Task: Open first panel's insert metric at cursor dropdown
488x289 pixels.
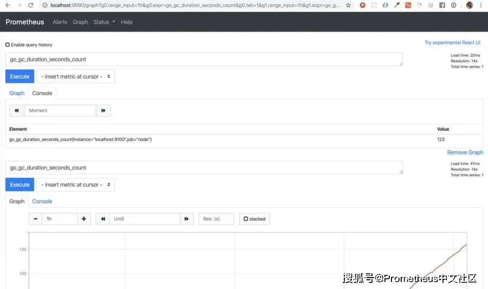Action: [76, 76]
